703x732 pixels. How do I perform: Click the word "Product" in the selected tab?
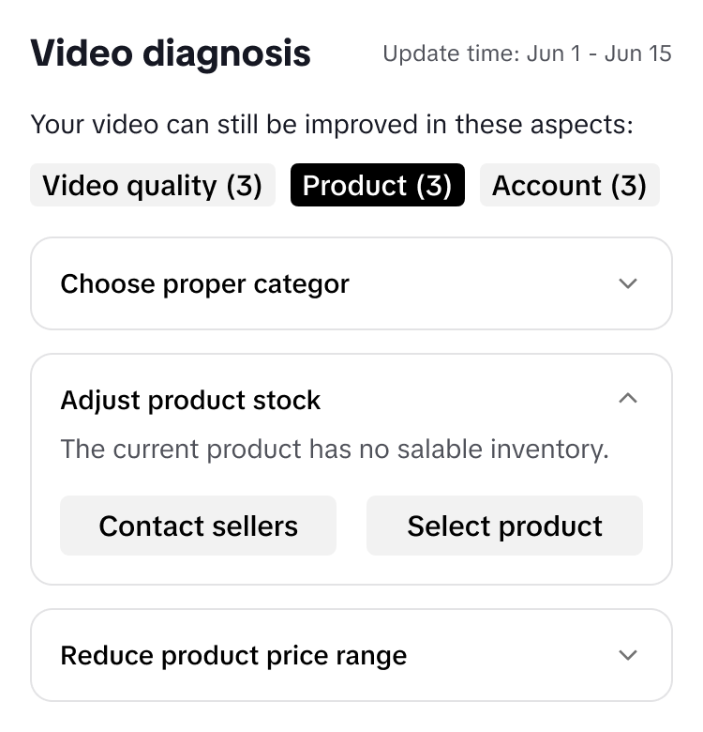tap(354, 186)
